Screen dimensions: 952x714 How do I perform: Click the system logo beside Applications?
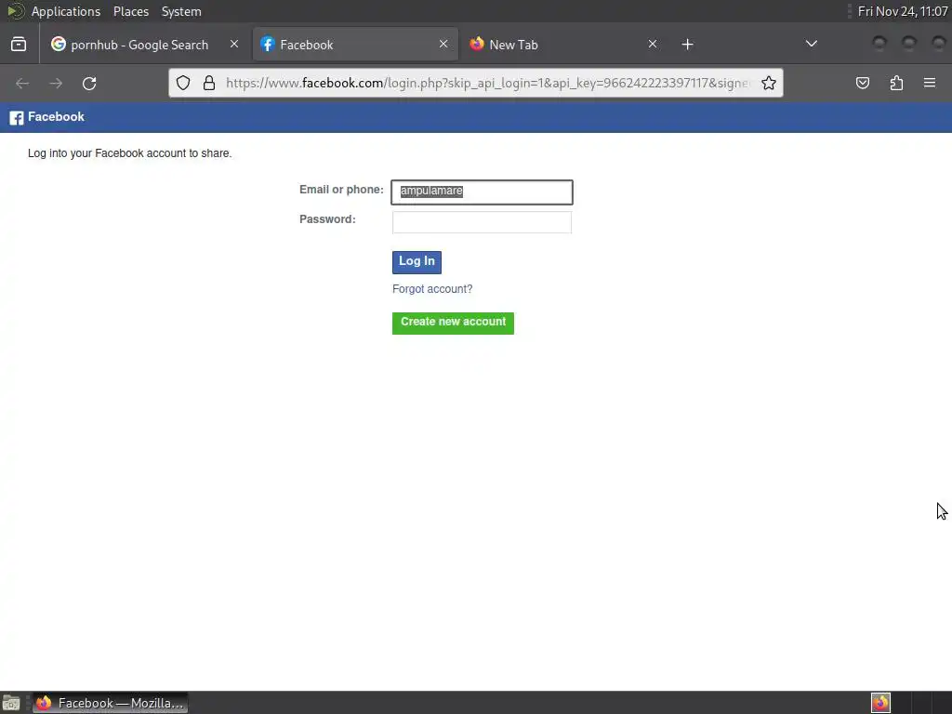point(15,11)
